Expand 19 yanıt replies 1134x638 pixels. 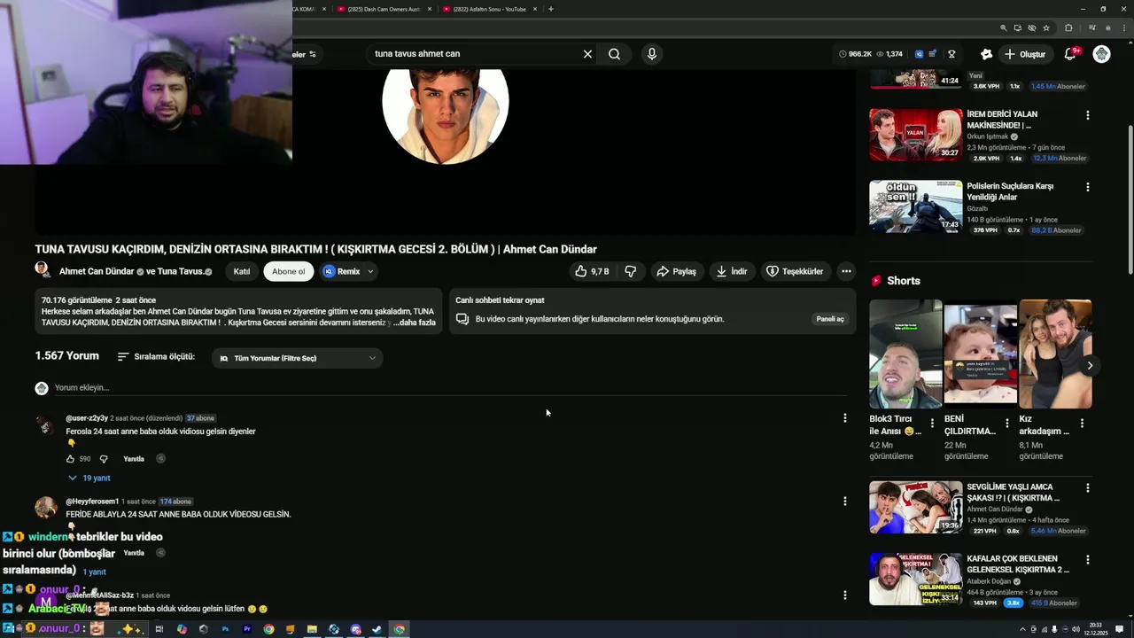tap(89, 478)
